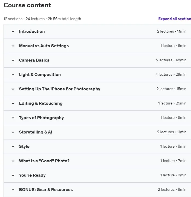The image size is (191, 197).
Task: Click the Expand all sections link
Action: (x=174, y=19)
